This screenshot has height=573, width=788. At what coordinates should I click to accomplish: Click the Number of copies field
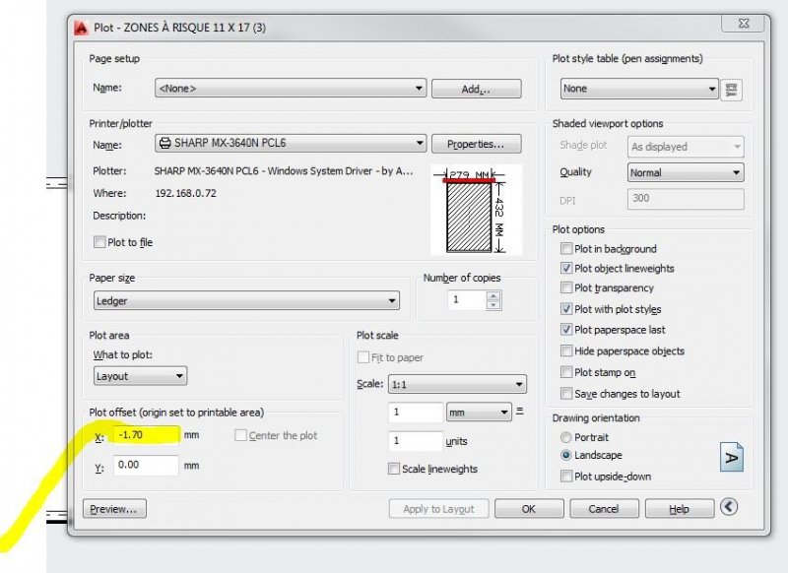(467, 300)
